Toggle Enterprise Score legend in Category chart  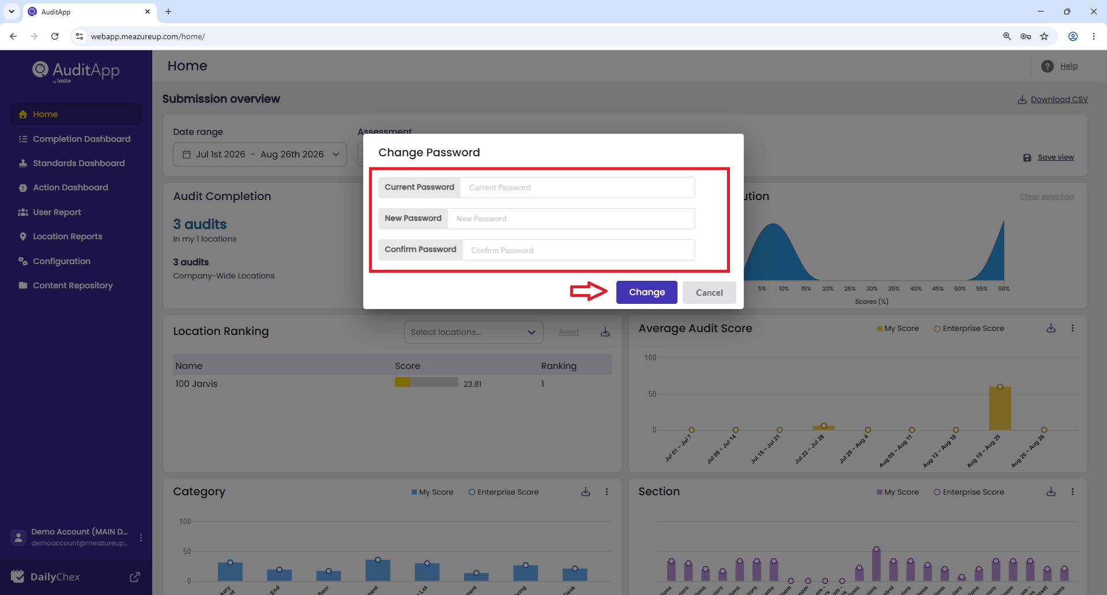(504, 492)
